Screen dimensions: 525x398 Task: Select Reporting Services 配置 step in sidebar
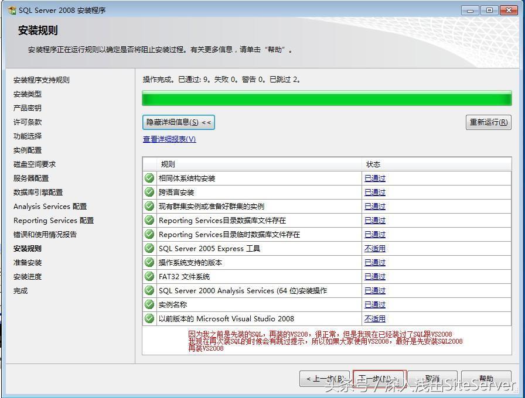(x=53, y=221)
